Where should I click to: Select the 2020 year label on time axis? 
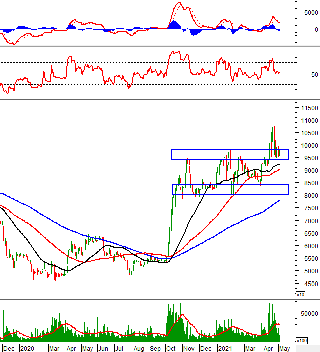[x=27, y=348]
